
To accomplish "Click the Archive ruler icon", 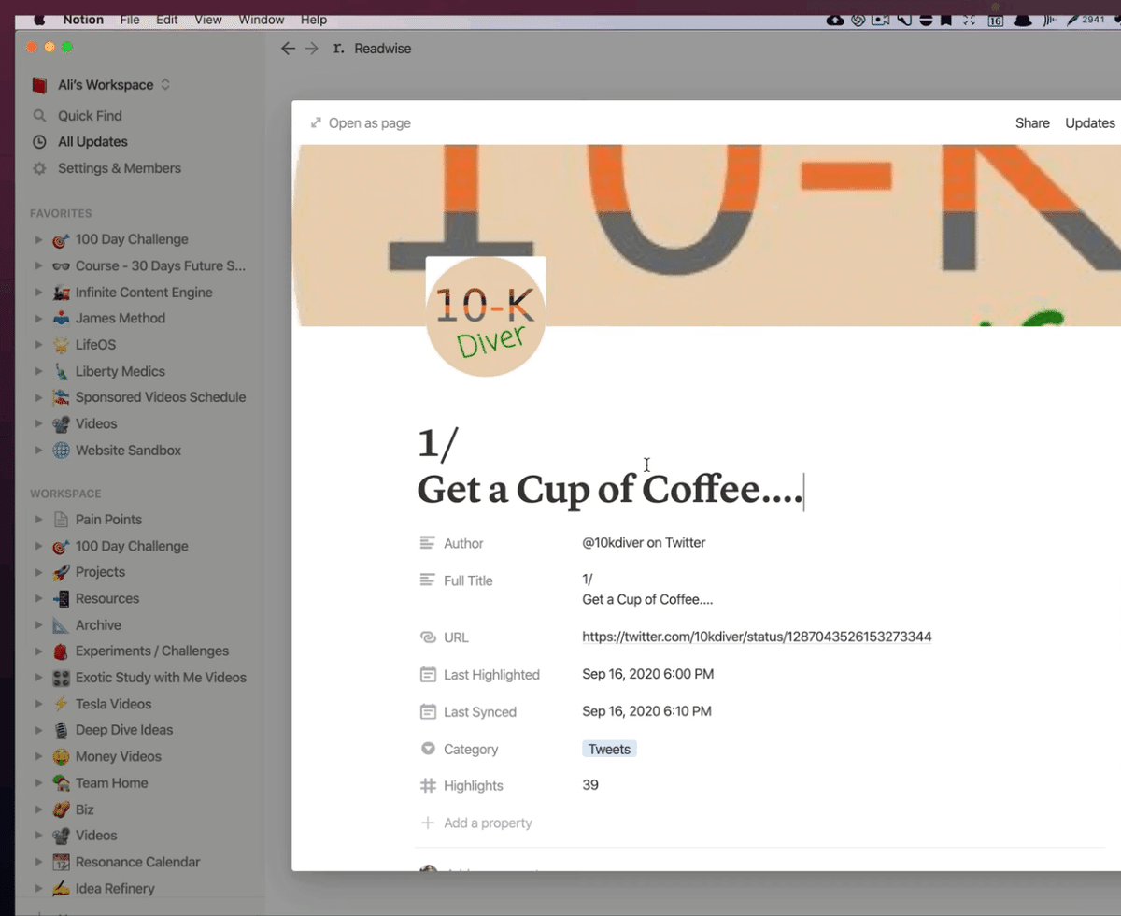I will 61,625.
